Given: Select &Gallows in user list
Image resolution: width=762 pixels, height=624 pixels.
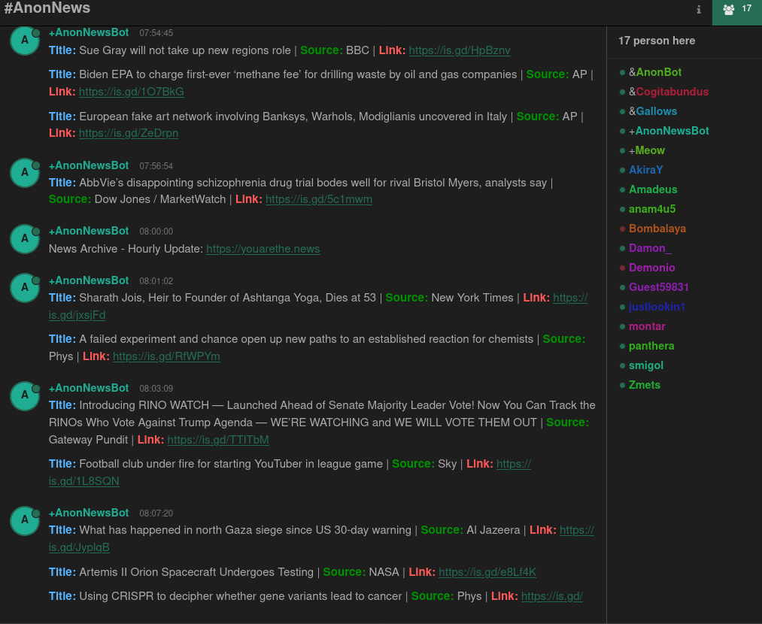Looking at the screenshot, I should point(653,111).
